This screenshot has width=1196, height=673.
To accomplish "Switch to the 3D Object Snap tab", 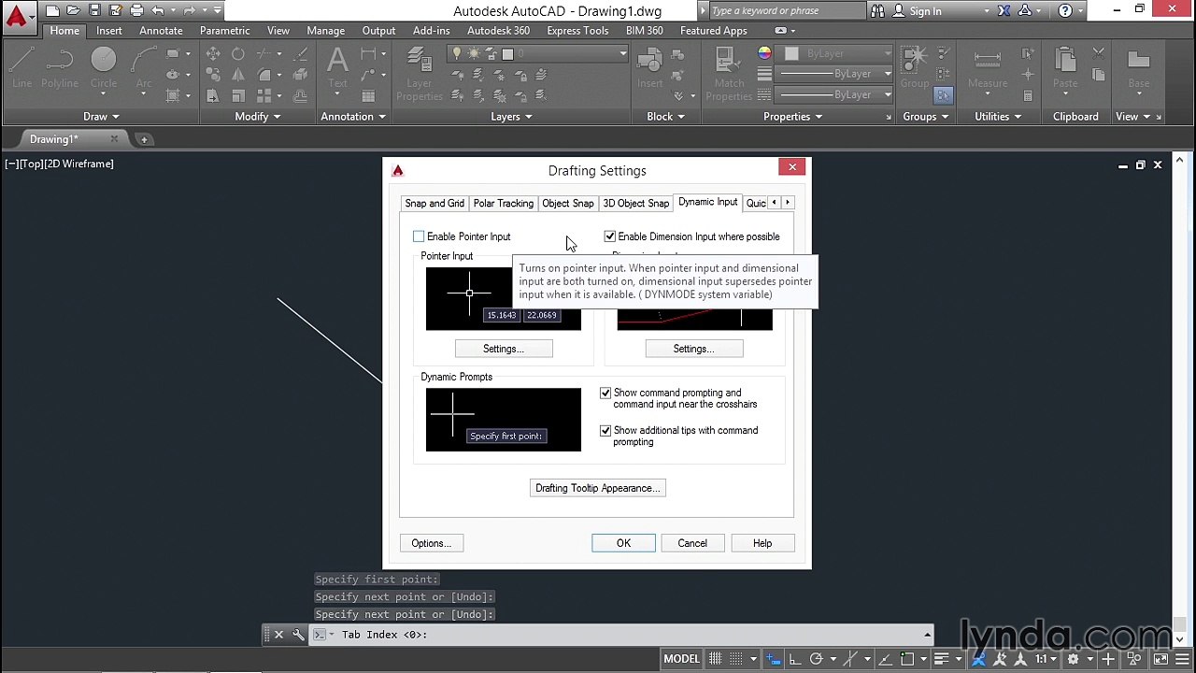I will coord(636,203).
